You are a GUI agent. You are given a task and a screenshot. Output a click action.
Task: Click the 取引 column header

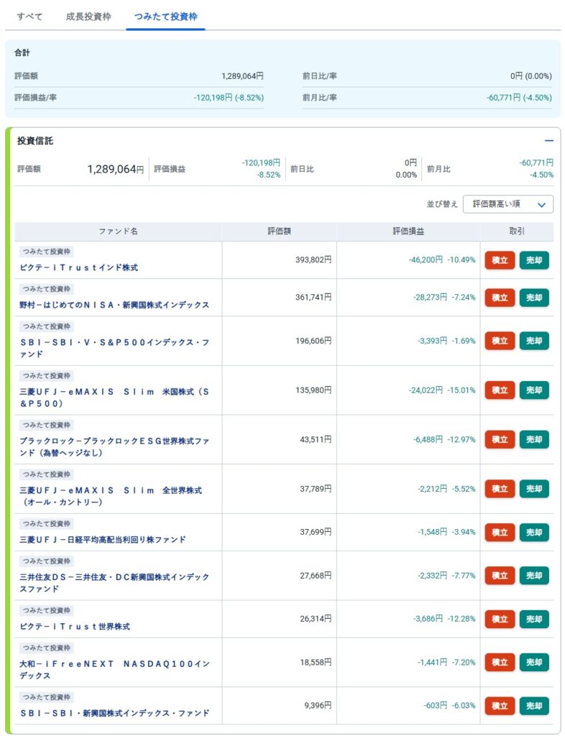[x=517, y=231]
